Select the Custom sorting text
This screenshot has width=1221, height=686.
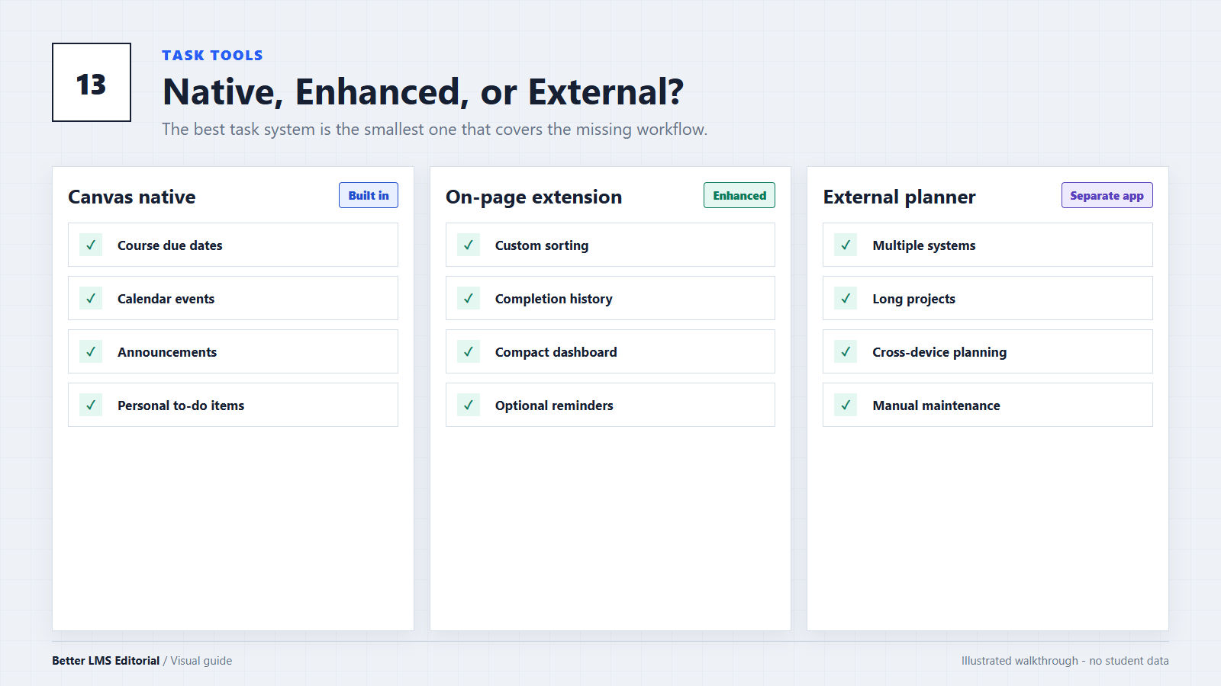542,245
